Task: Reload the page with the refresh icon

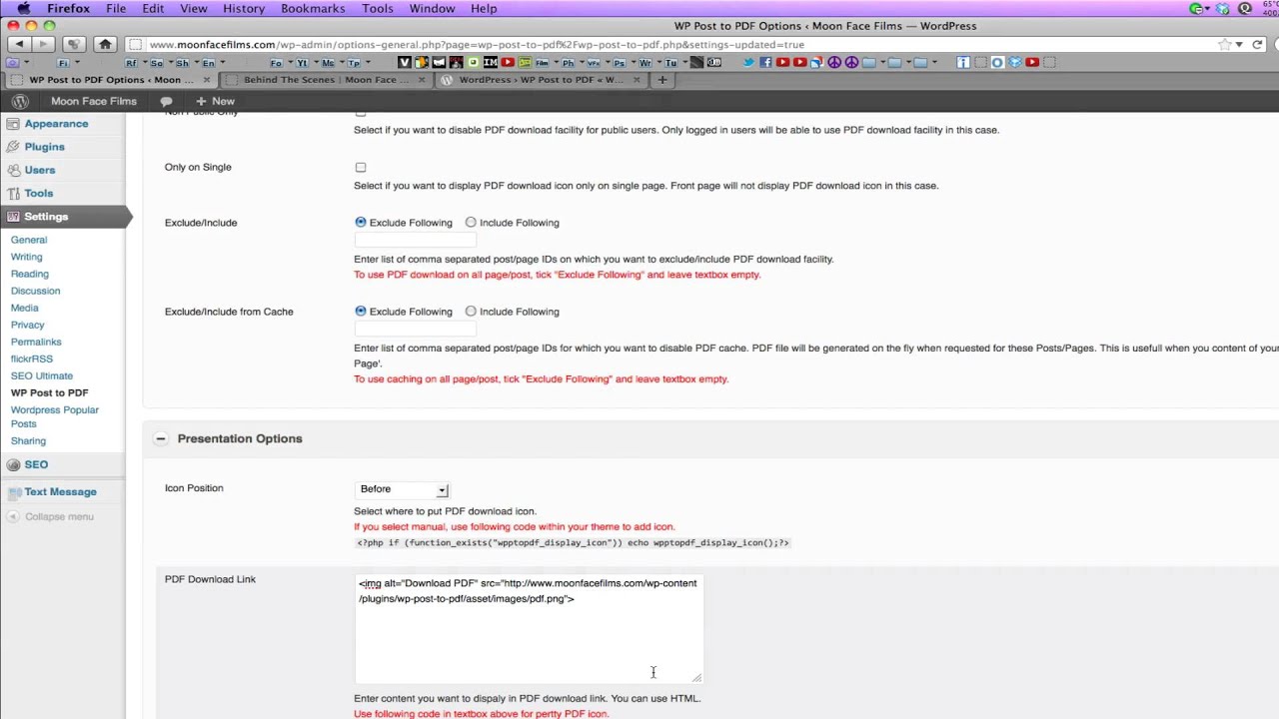Action: pyautogui.click(x=1257, y=44)
